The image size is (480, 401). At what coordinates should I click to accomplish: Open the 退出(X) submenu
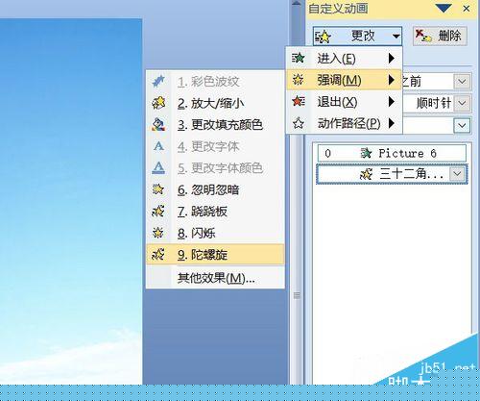click(344, 102)
